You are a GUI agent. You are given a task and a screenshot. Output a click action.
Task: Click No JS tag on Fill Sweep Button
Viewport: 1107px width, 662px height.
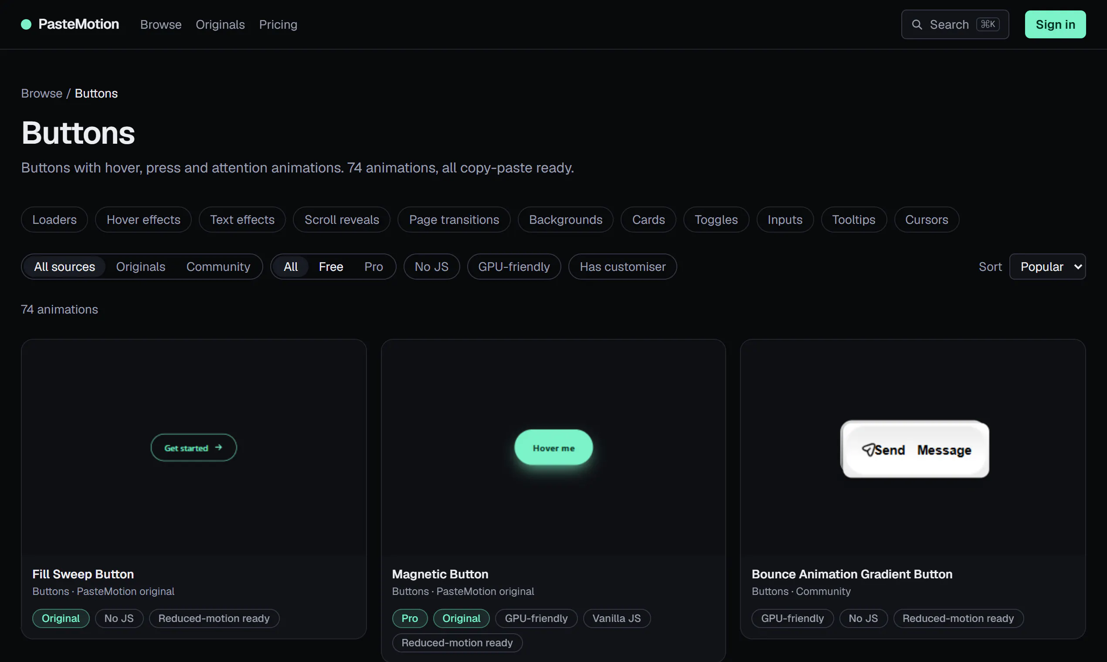[x=119, y=618]
